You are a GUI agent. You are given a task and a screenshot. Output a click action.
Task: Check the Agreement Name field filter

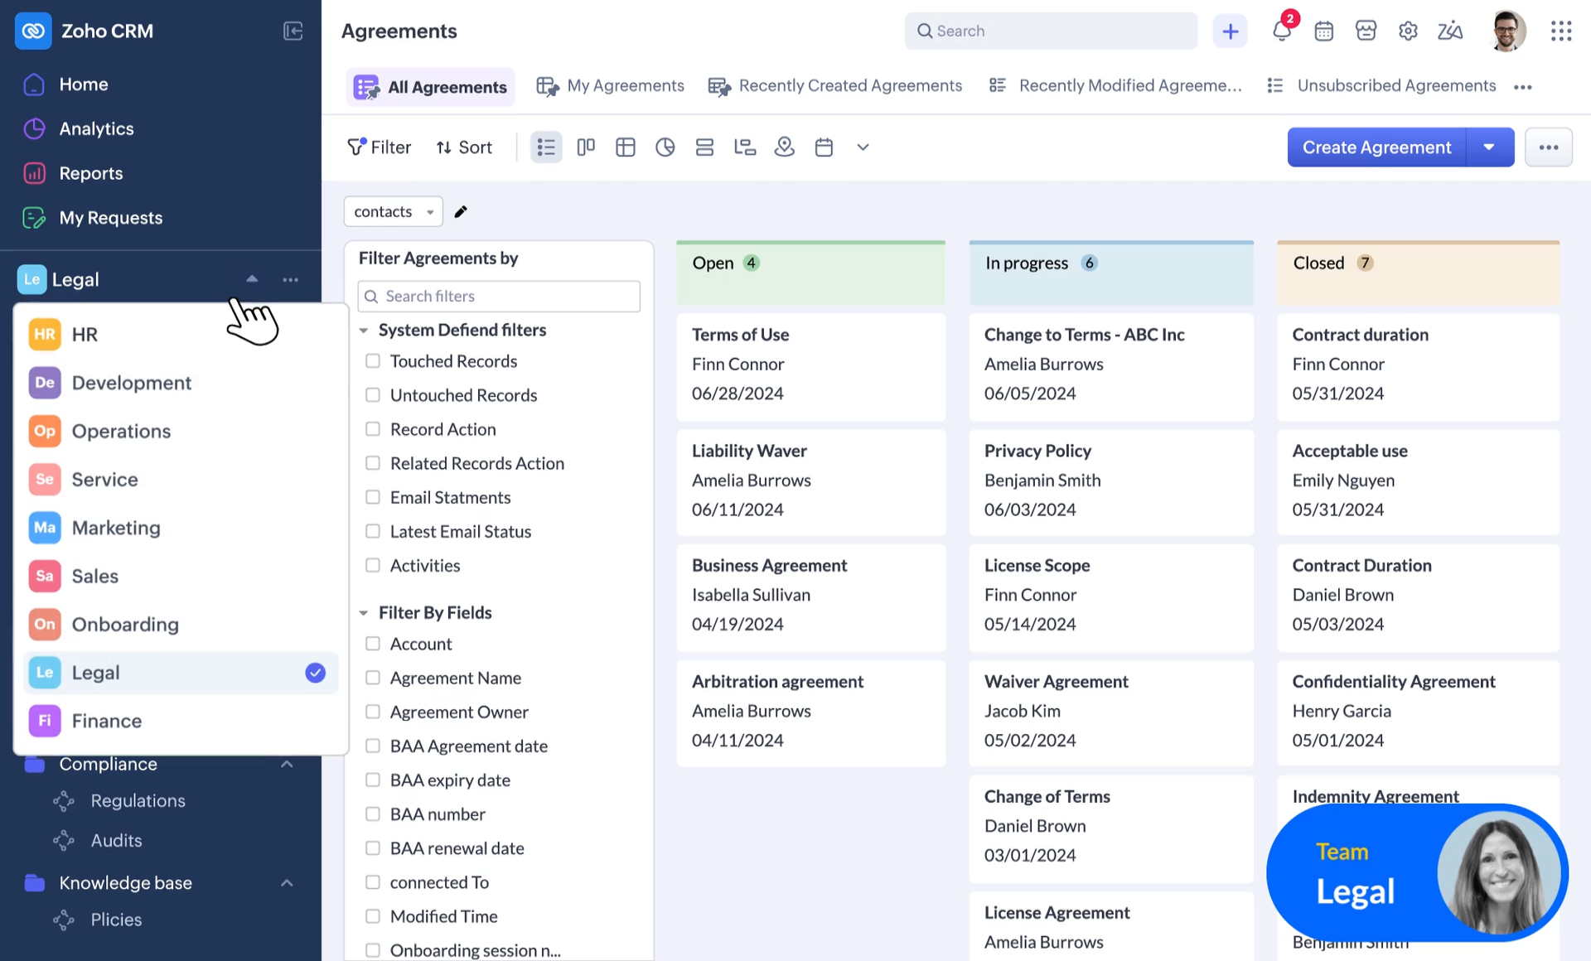point(373,678)
